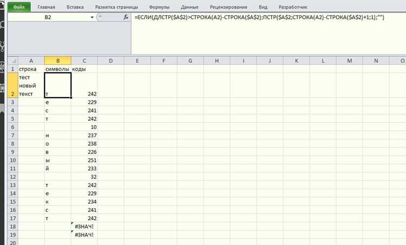
Task: Open the Разметка страницы tab
Action: tap(116, 7)
